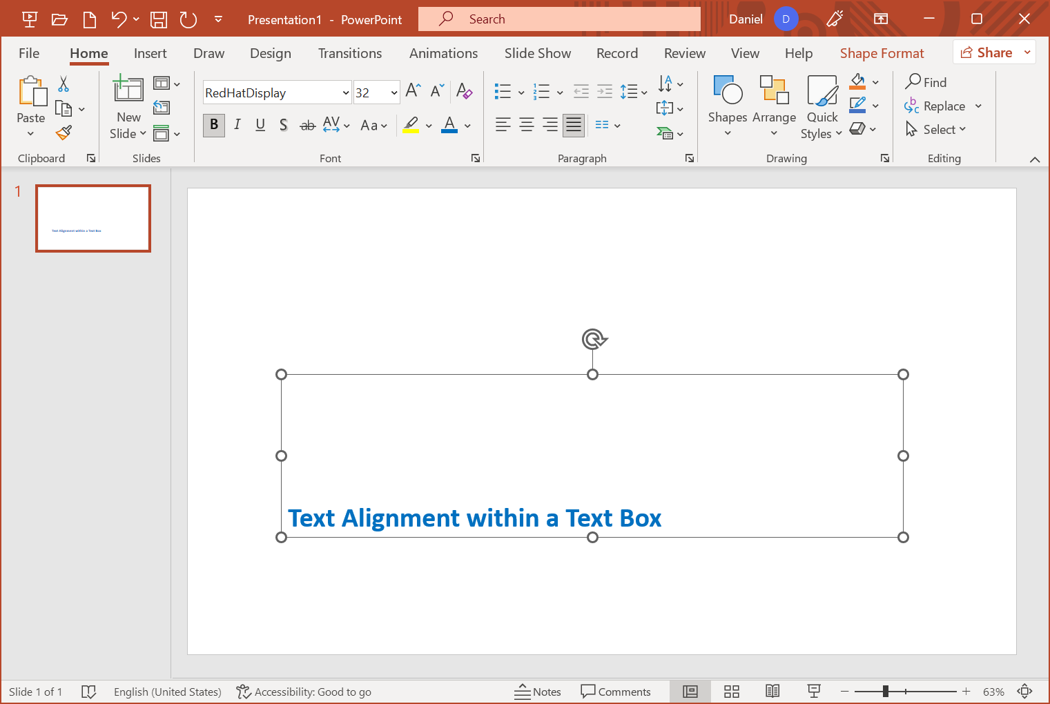This screenshot has width=1050, height=704.
Task: Click the Cut scissors icon
Action: pos(64,84)
